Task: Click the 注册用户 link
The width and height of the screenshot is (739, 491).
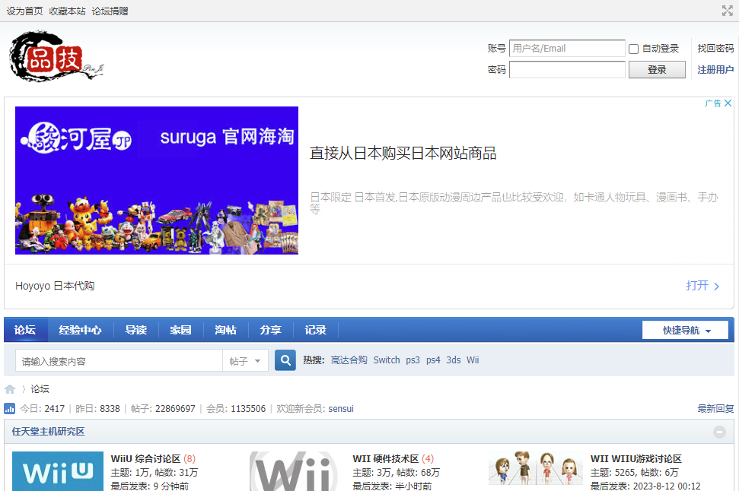Action: (x=715, y=70)
